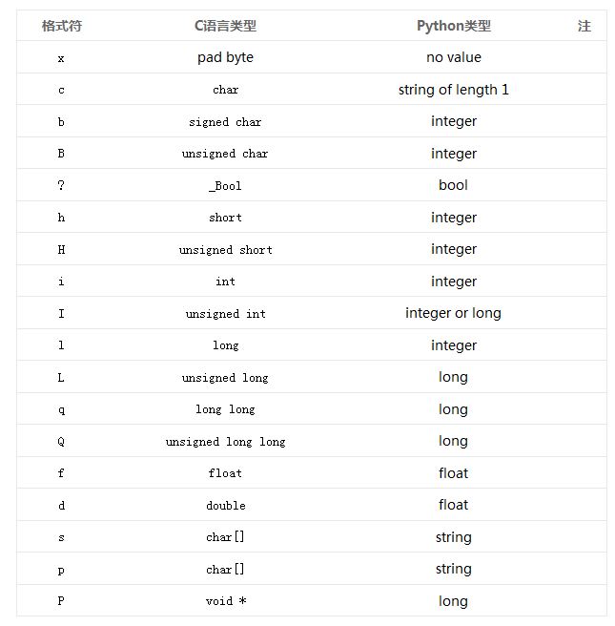Screen dimensions: 615x626
Task: Select the 'no value' cell
Action: click(x=454, y=57)
